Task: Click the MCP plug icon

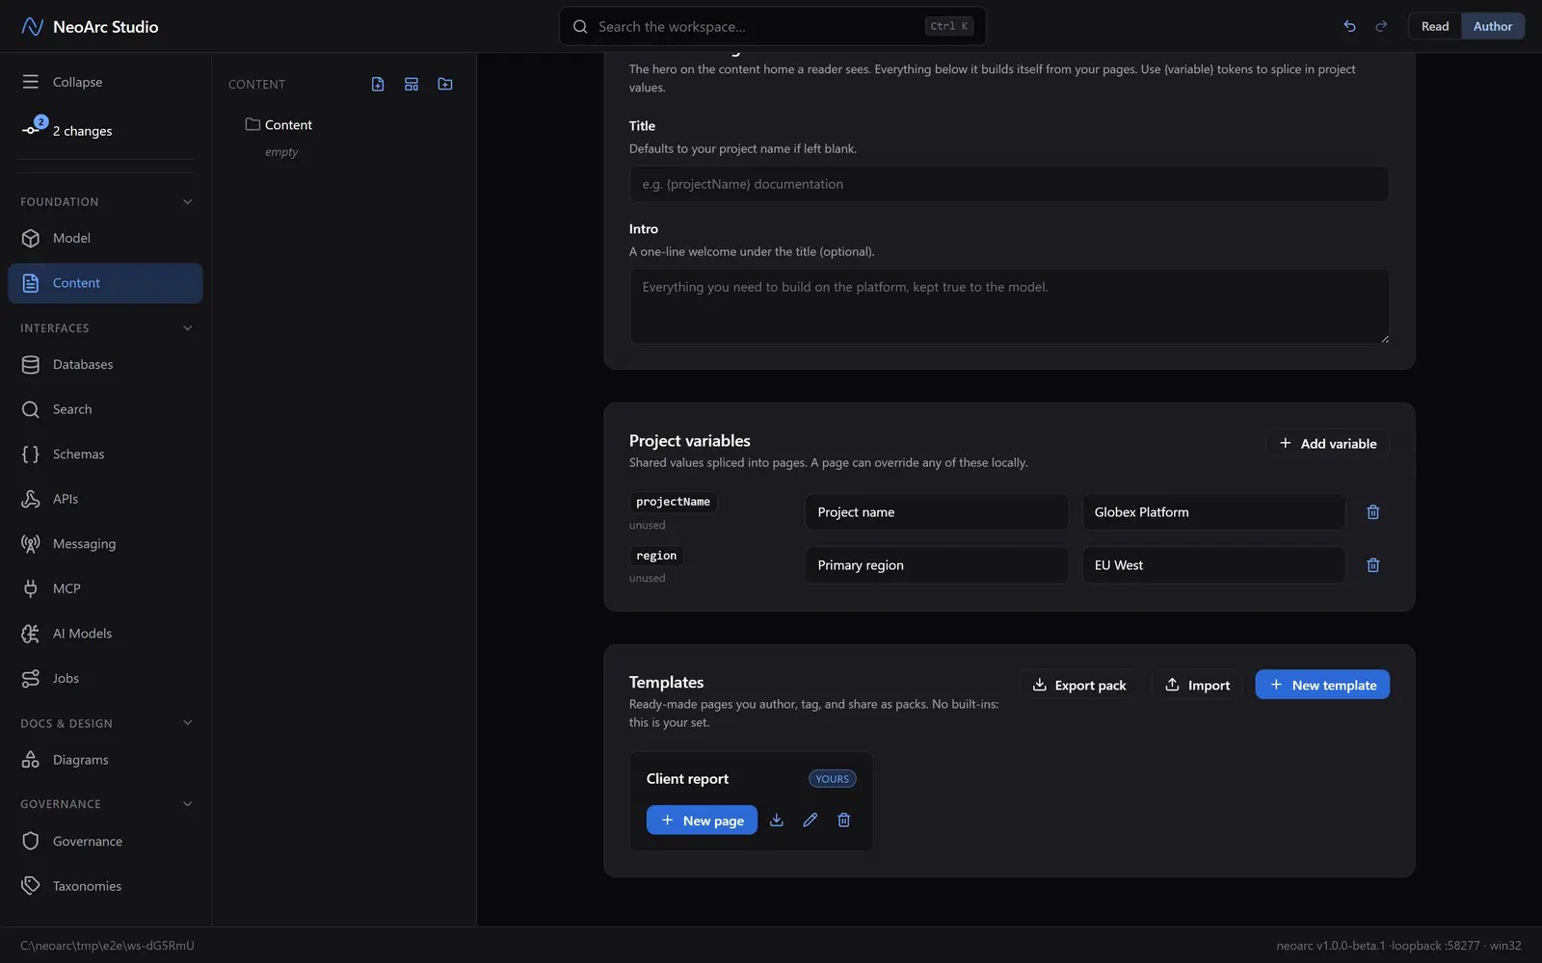Action: point(31,588)
